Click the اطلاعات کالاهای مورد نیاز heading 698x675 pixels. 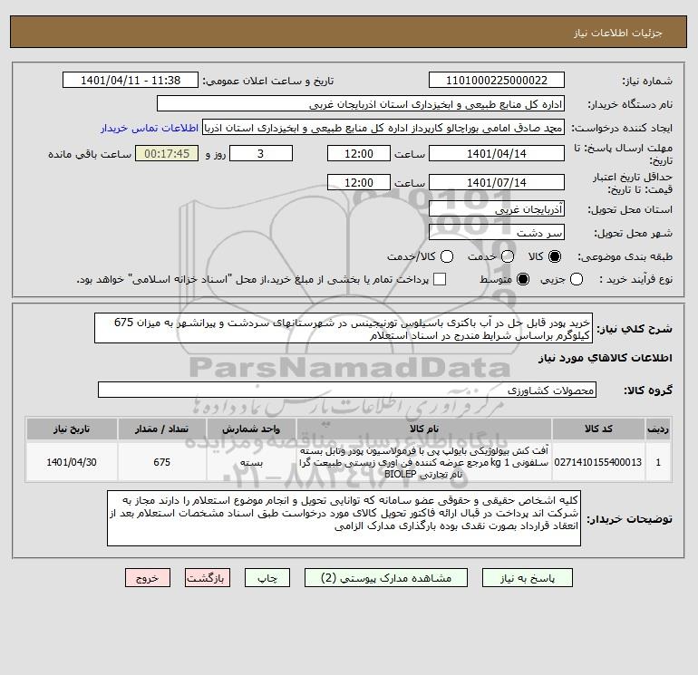[x=606, y=358]
